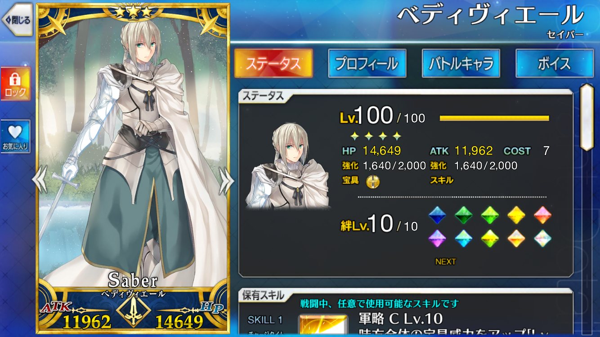Open the ボイス tab
This screenshot has width=600, height=337.
click(x=554, y=63)
